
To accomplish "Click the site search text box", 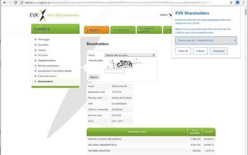I will [x=144, y=15].
